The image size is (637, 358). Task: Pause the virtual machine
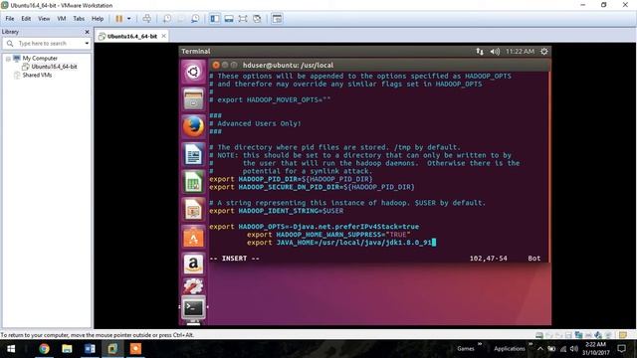119,19
